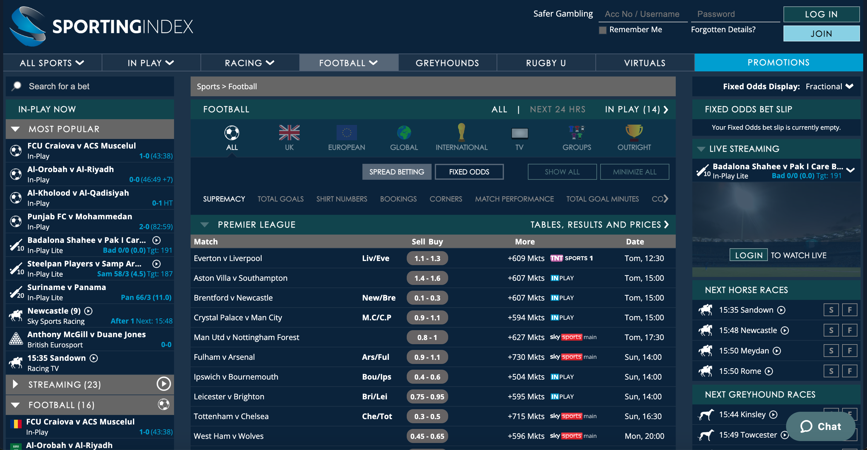Click the search magnifier icon
The image size is (867, 450).
pos(17,86)
